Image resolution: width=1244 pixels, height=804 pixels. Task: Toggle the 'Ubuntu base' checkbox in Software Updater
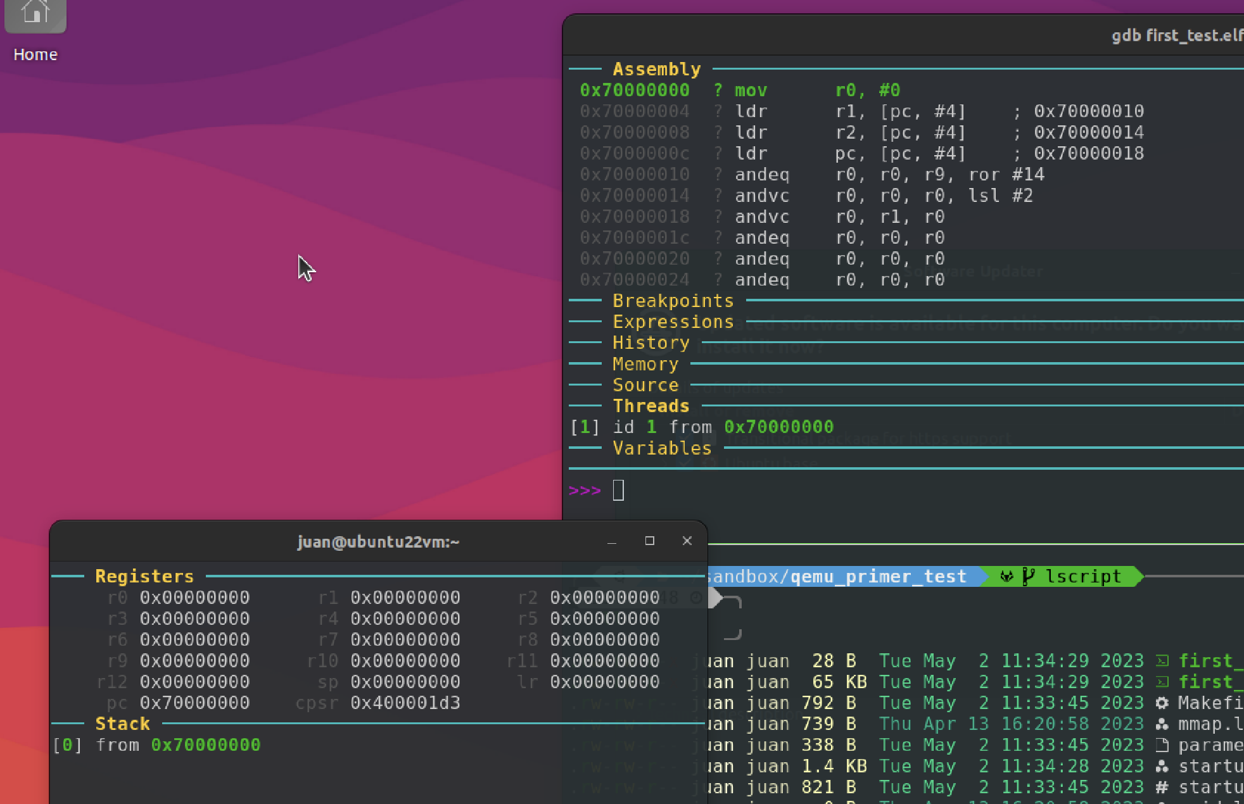pyautogui.click(x=685, y=462)
